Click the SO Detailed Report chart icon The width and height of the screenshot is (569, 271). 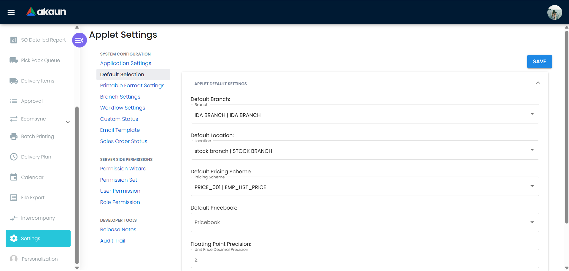14,40
